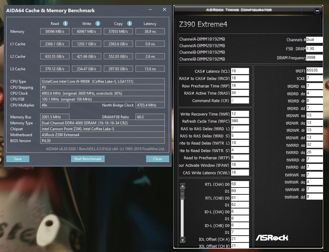Click L1 Cache Read value 2366.1 GB/s
The width and height of the screenshot is (329, 252).
[55, 44]
